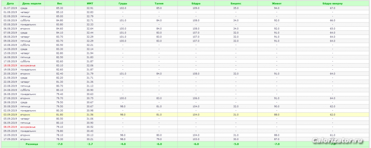Click the chest difference value -4.0
This screenshot has height=148, width=371.
(x=122, y=144)
